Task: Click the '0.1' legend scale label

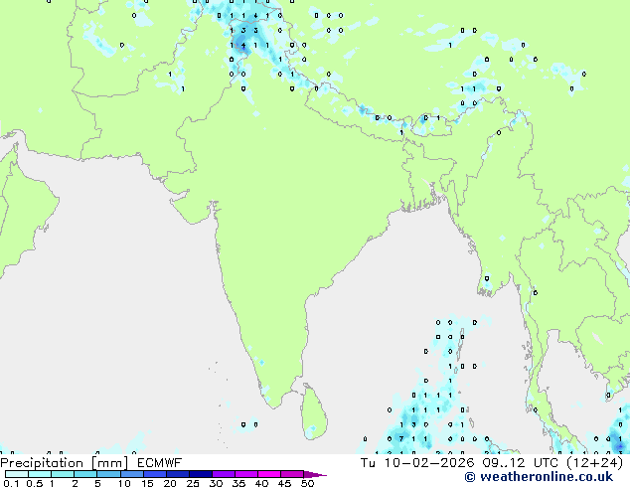Action: (x=11, y=483)
